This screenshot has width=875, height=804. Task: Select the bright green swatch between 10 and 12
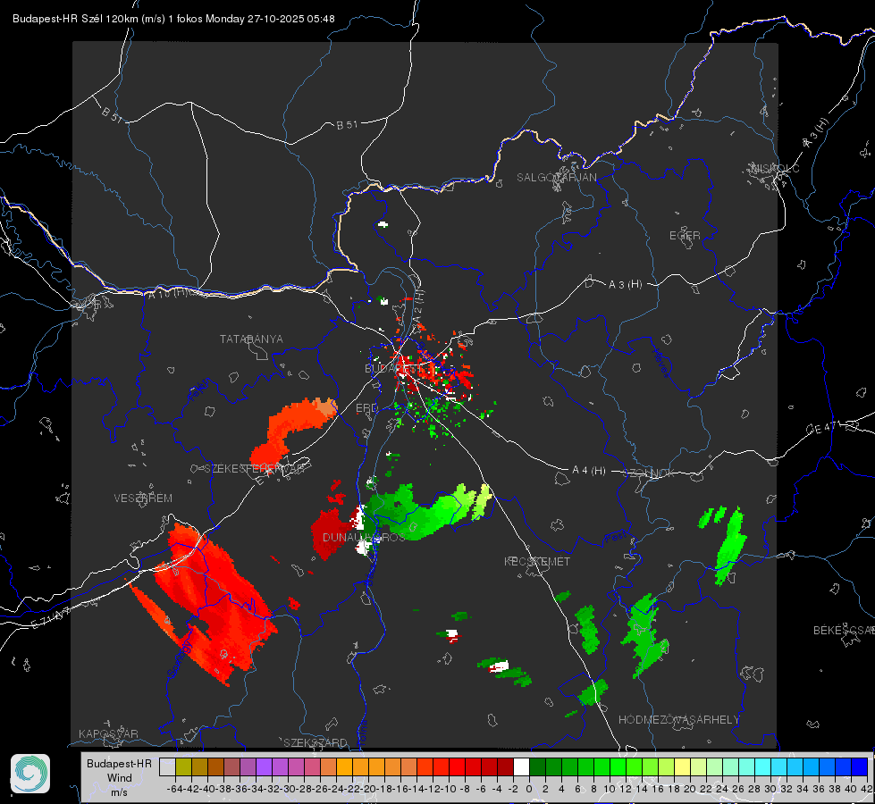point(618,766)
